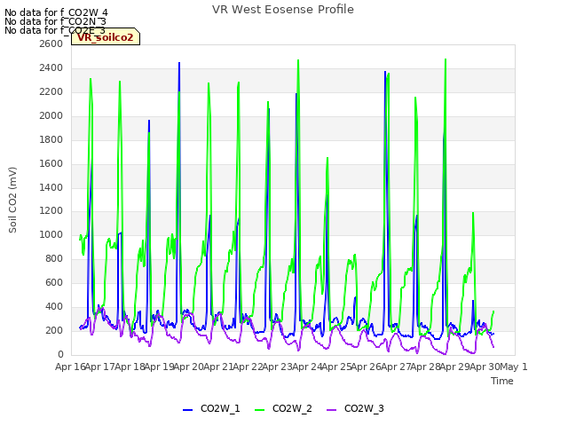Click the 1000 y-axis tick label
568x426 pixels.
coord(51,234)
